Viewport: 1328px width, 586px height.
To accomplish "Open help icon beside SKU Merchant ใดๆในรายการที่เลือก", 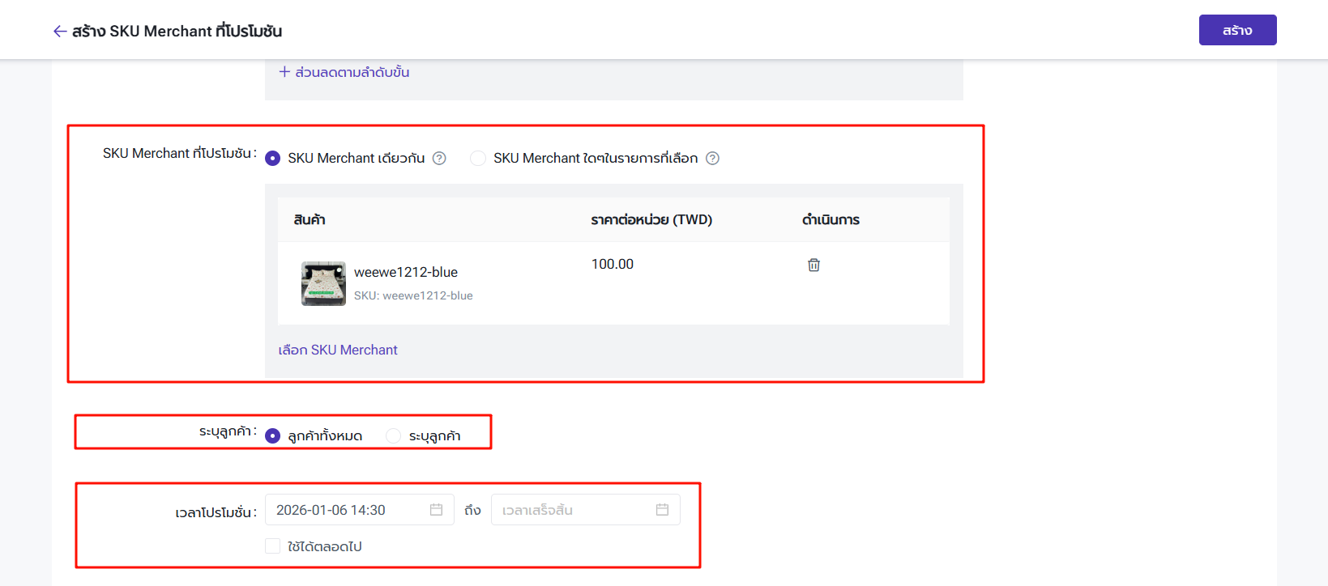I will 712,159.
